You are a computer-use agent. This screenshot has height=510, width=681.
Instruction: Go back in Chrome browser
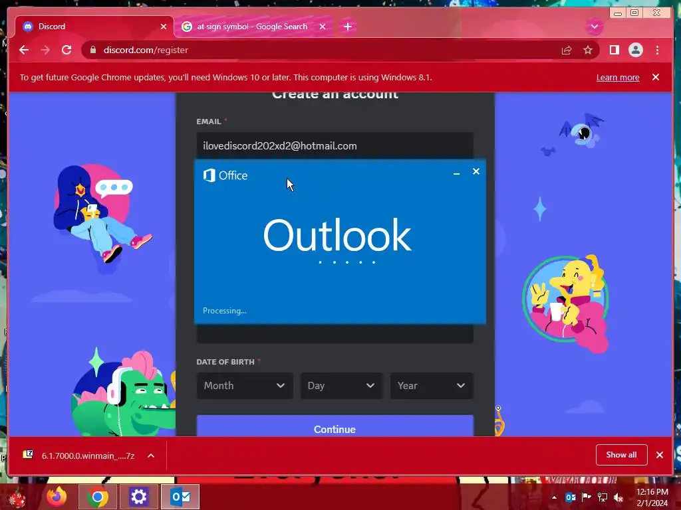[24, 50]
